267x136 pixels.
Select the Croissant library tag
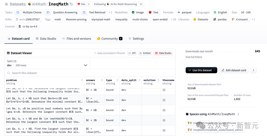click(240, 19)
